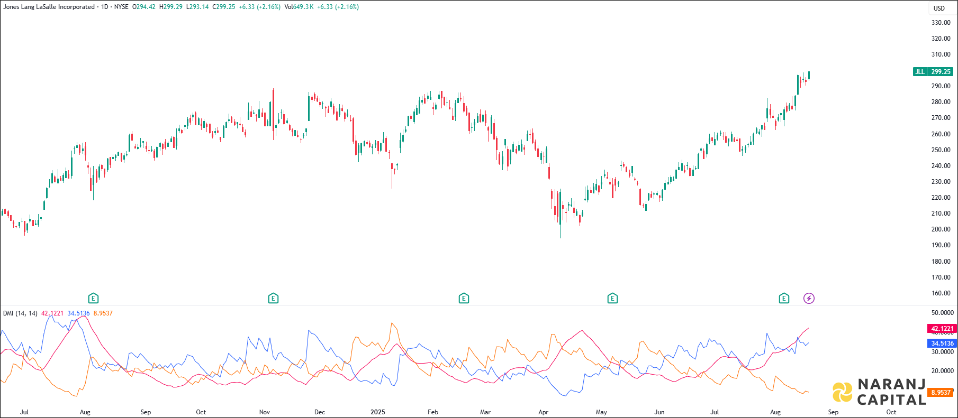Viewport: 958px width, 418px height.
Task: Click the earnings marker near February
Action: [464, 299]
